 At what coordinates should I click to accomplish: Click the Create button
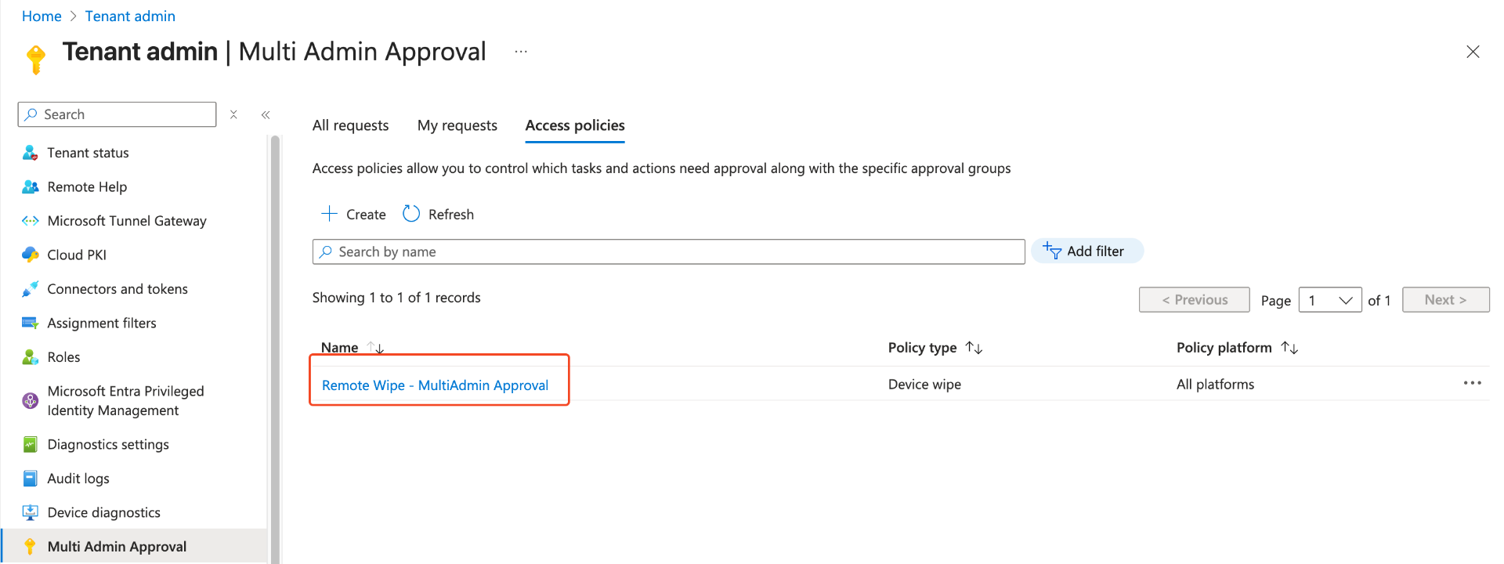click(353, 215)
